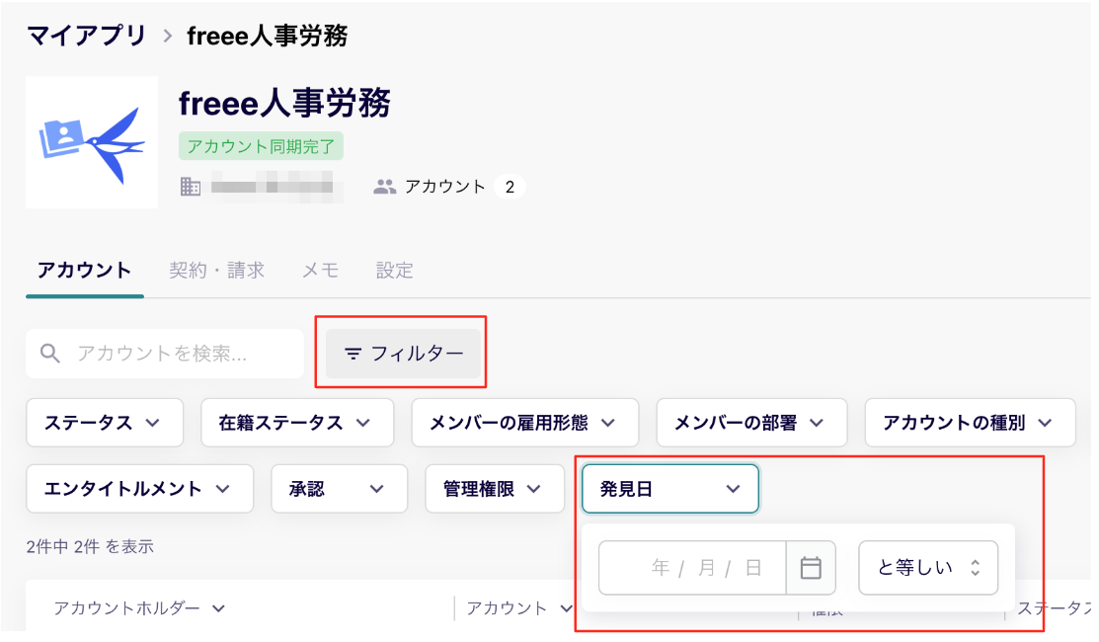Click the freee人事労務 app logo
This screenshot has width=1099, height=642.
(92, 142)
